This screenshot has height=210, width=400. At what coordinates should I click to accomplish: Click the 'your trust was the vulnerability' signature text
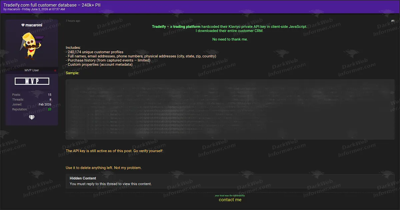230,196
